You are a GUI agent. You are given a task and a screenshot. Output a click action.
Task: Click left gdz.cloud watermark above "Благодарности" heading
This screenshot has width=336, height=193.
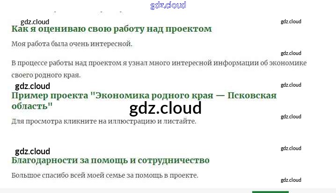(32, 151)
